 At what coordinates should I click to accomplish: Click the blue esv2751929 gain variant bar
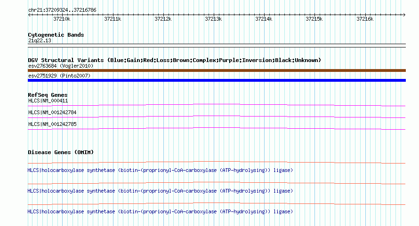(x=217, y=80)
